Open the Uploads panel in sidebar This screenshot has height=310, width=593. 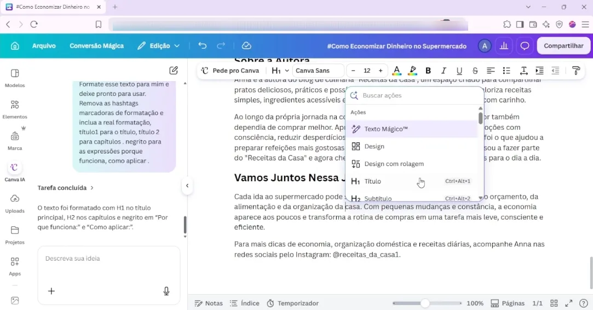coord(15,203)
